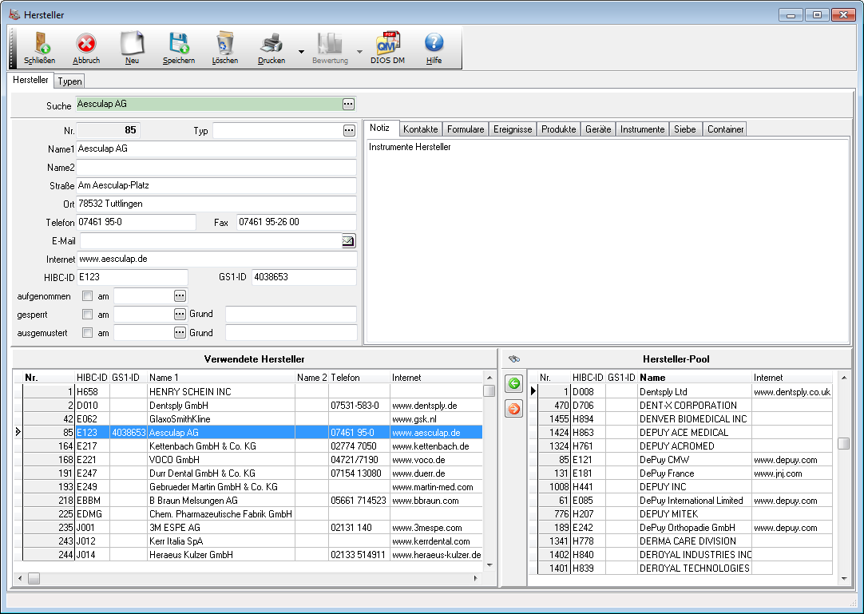Open the Instrumente tab
Viewport: 864px width, 614px height.
pos(643,129)
